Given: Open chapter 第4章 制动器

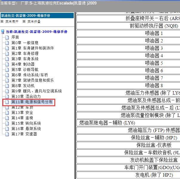Looking at the screenshot, I should (x=23, y=64).
